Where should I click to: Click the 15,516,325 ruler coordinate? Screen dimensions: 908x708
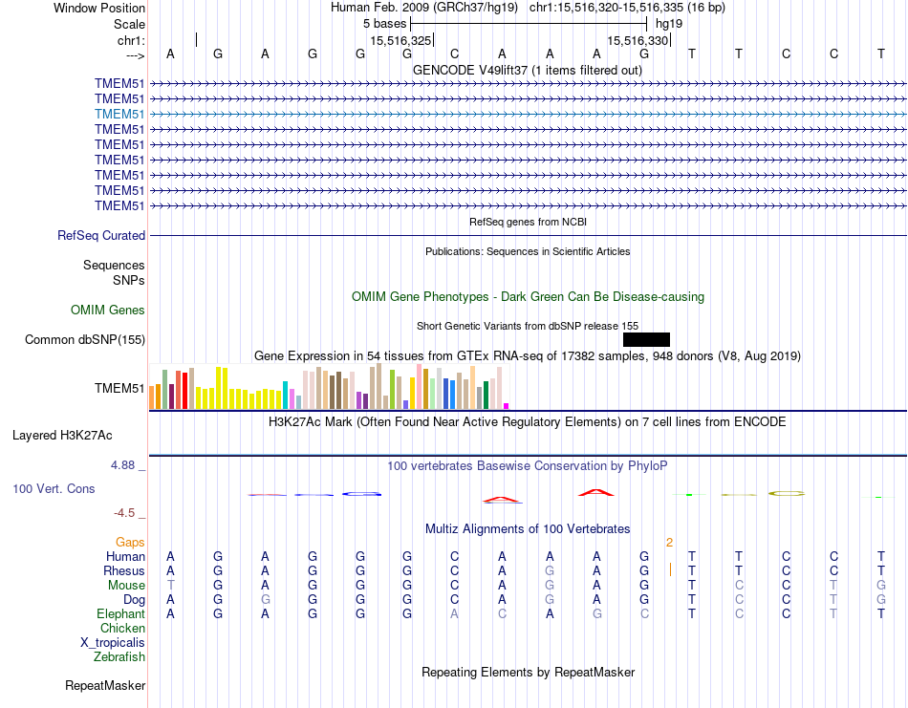tap(400, 40)
